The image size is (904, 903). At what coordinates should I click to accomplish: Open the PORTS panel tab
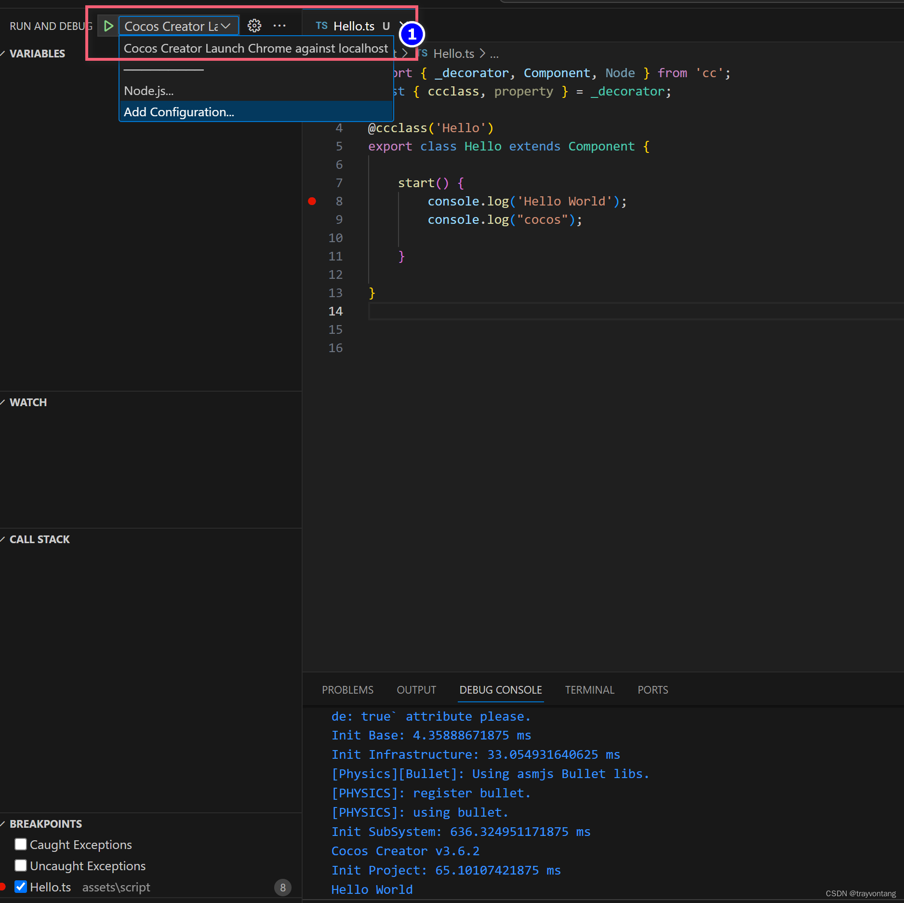653,690
